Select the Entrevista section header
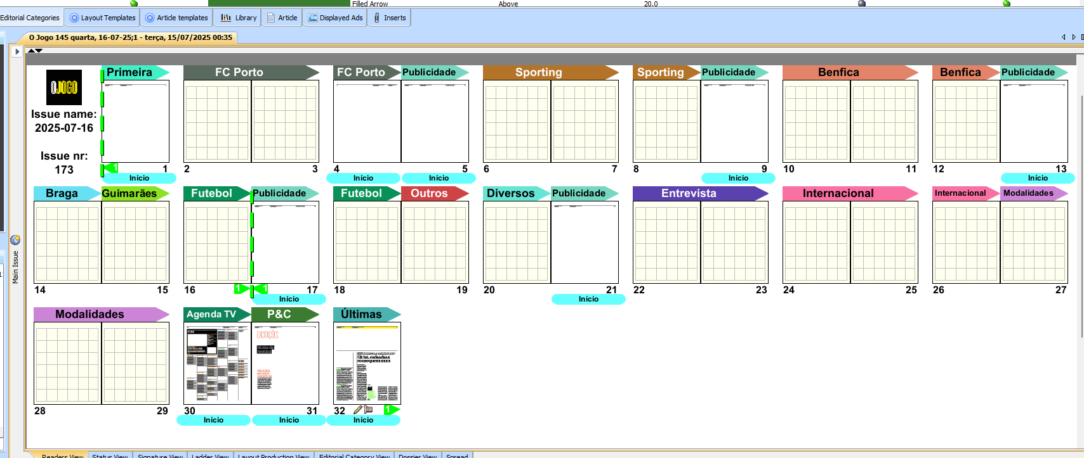This screenshot has height=458, width=1084. [700, 193]
